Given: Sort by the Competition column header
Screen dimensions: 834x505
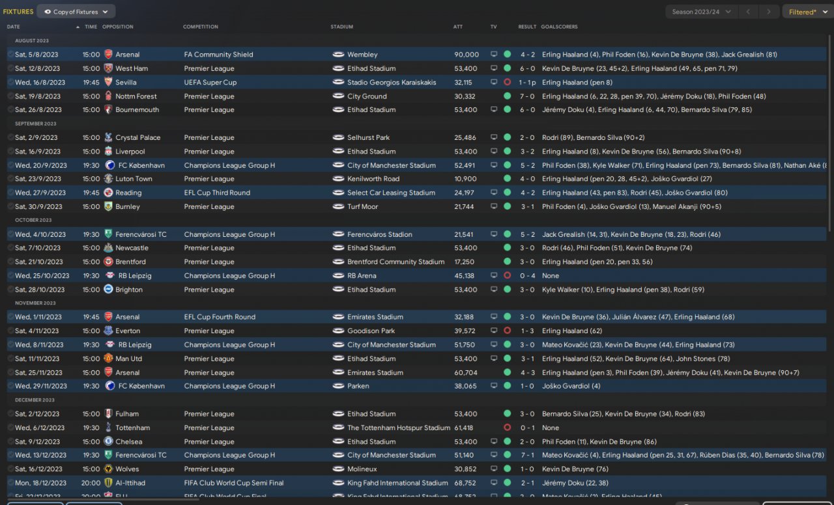Looking at the screenshot, I should coord(201,27).
